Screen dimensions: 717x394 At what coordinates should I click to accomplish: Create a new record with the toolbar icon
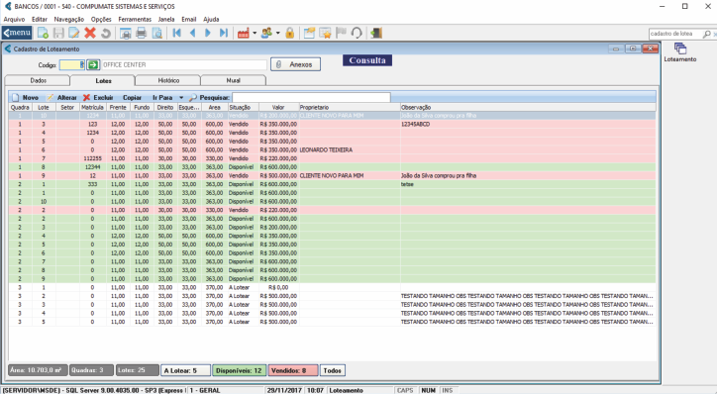click(x=43, y=33)
